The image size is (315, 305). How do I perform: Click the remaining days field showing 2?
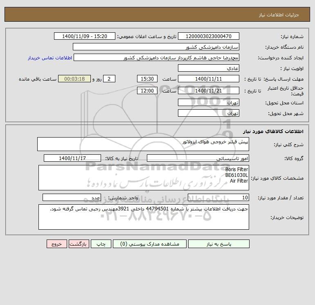click(x=109, y=79)
